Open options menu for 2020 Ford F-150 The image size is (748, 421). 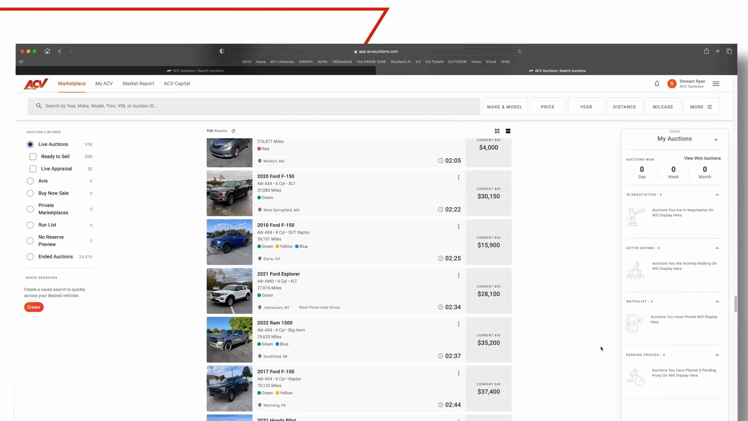[x=459, y=178]
